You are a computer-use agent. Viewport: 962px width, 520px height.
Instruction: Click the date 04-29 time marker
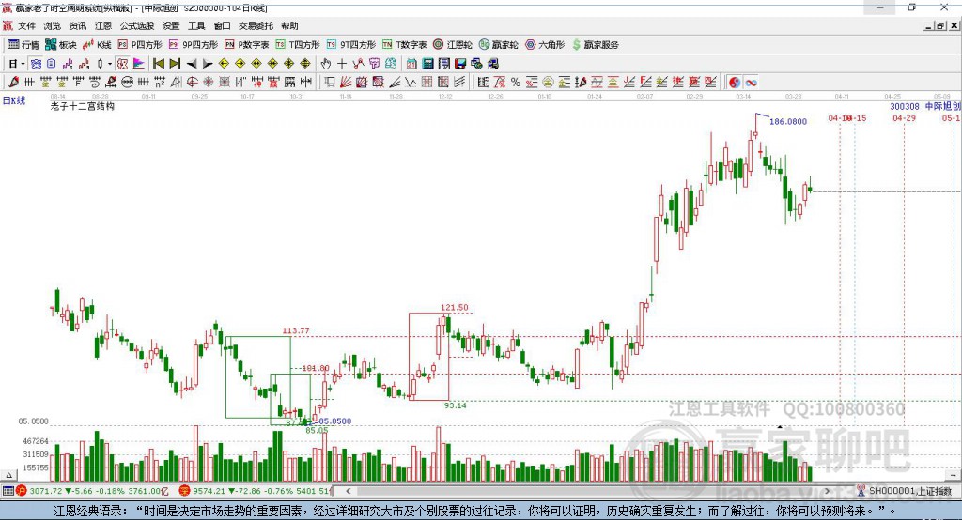click(904, 117)
